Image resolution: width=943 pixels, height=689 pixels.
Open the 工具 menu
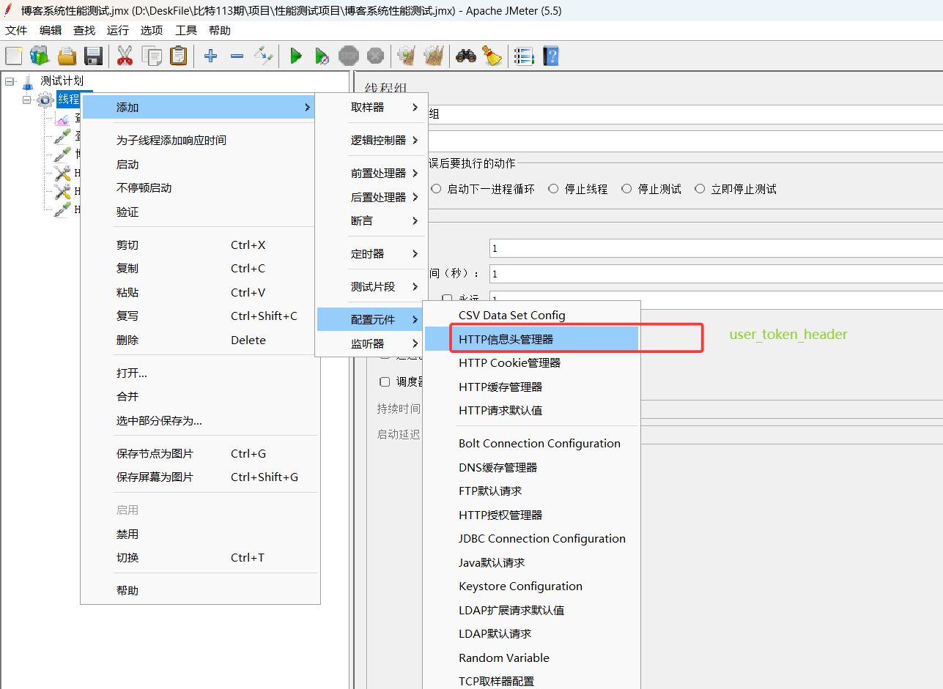coord(186,30)
